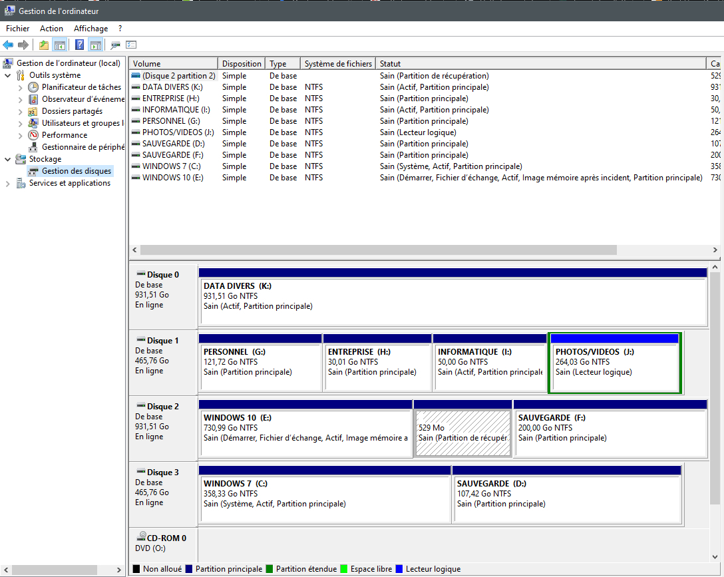
Task: Open the Affichage menu
Action: [90, 29]
